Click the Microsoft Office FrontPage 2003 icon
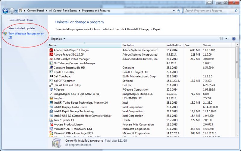Viewport: 241px width, 151px height. [x=51, y=133]
